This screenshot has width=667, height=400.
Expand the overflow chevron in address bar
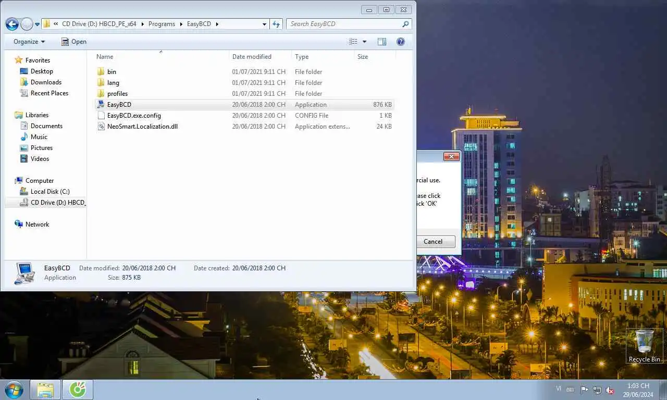point(55,24)
